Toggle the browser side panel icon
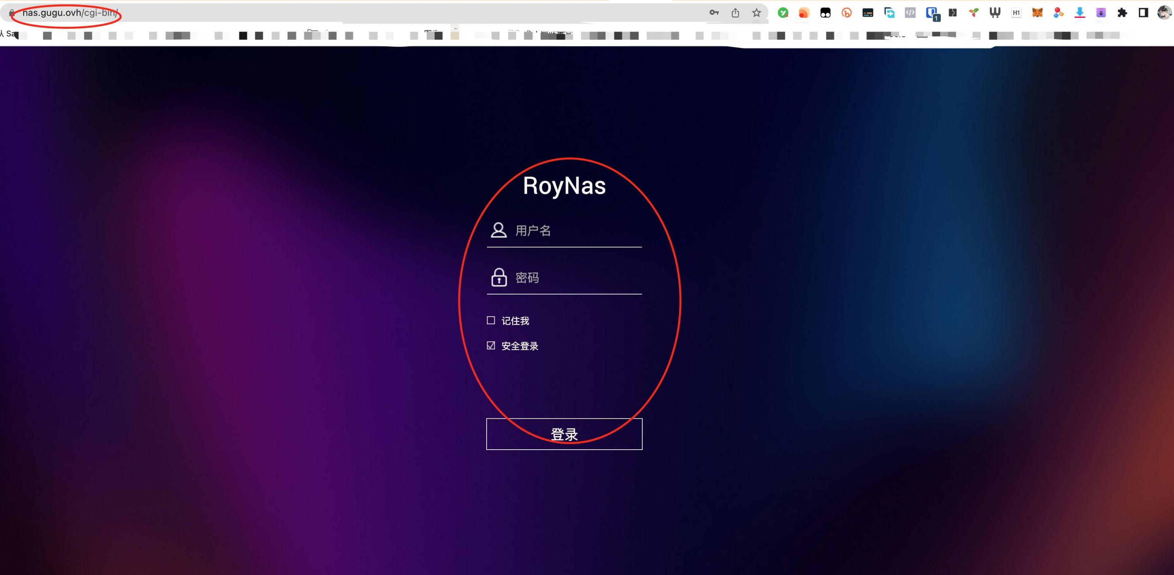This screenshot has width=1174, height=575. [1143, 13]
